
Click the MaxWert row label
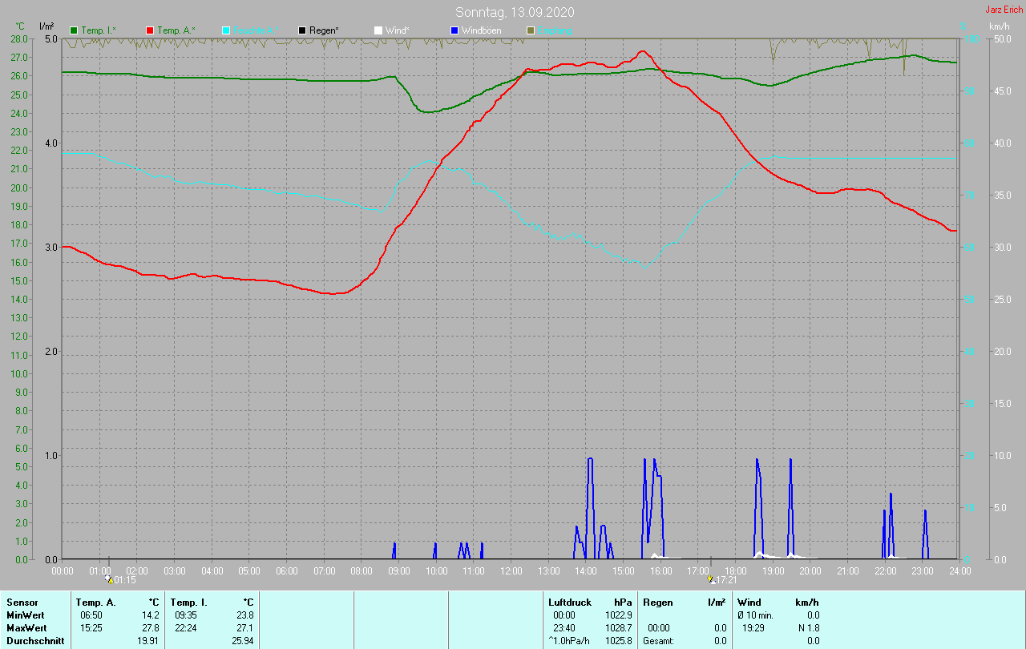tap(26, 628)
